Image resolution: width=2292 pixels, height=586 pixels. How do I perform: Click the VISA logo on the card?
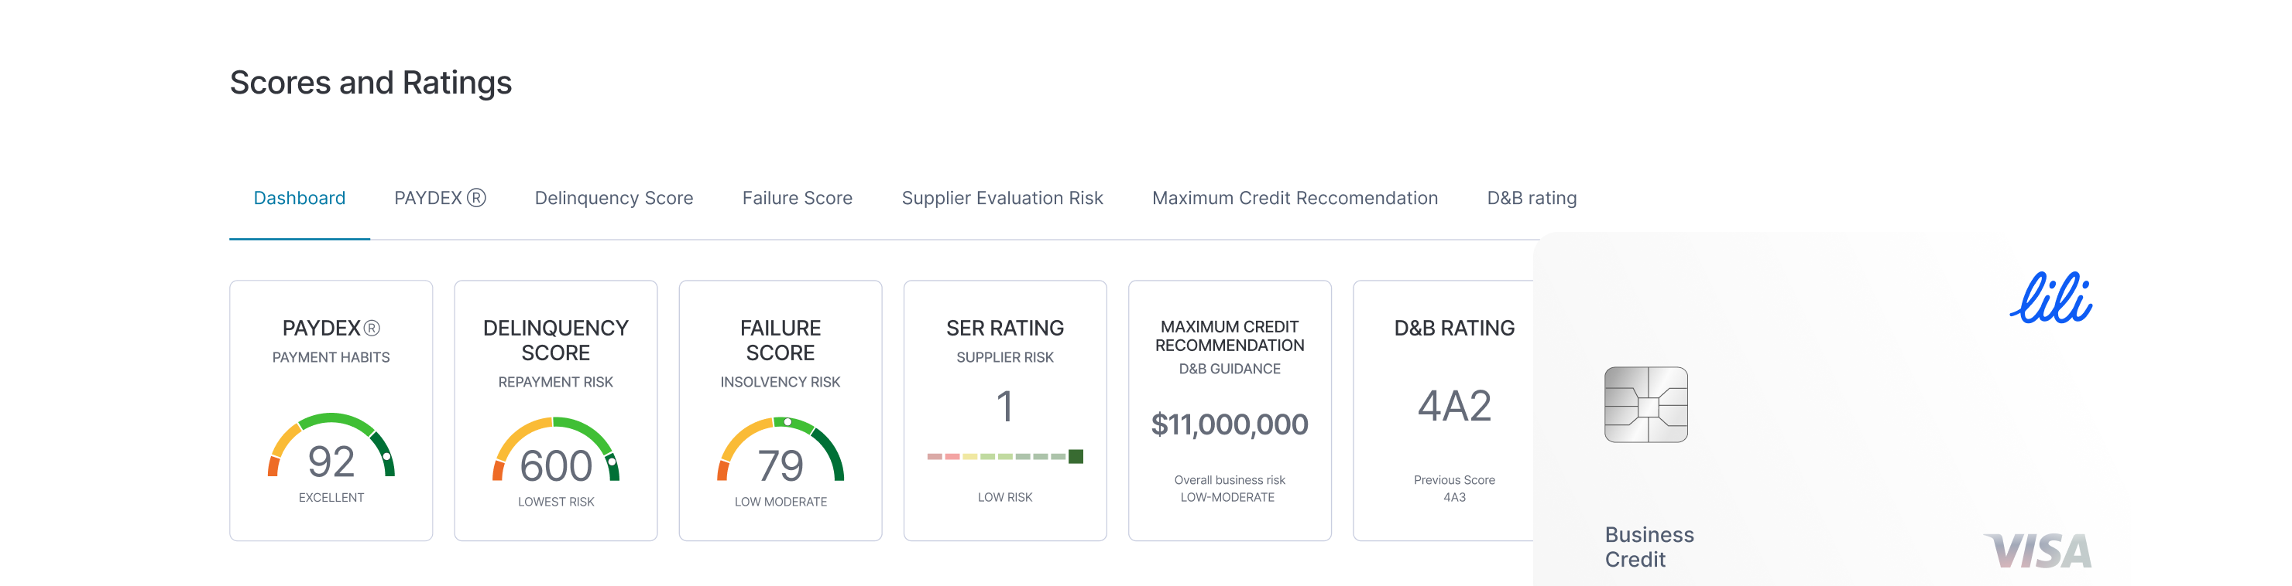coord(2037,551)
